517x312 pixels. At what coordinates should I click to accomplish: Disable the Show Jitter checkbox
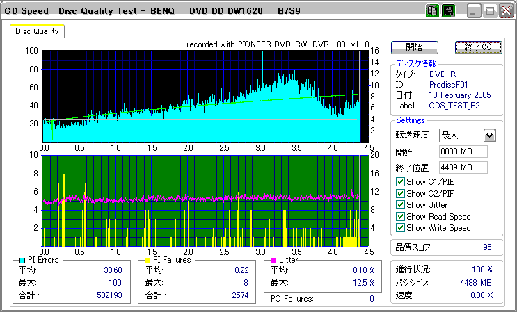[x=399, y=205]
